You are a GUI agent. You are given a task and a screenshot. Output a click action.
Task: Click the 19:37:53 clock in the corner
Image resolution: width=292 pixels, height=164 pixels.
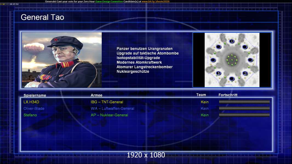pos(14,4)
